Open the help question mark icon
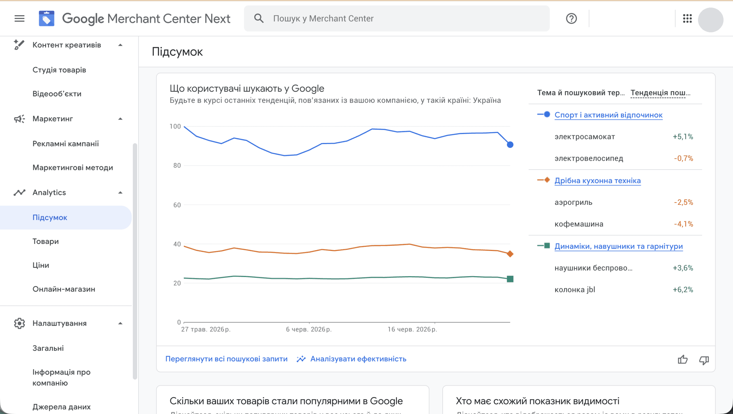 [571, 19]
